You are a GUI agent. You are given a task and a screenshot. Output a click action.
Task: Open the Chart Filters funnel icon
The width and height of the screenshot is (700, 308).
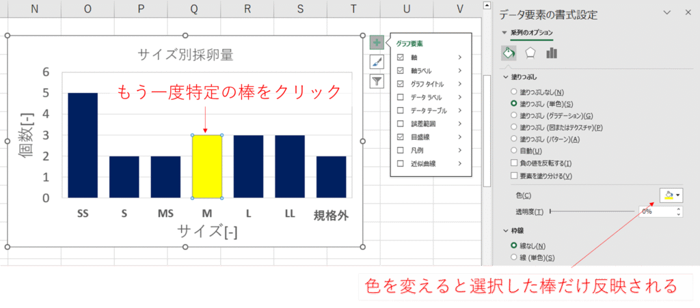point(377,81)
